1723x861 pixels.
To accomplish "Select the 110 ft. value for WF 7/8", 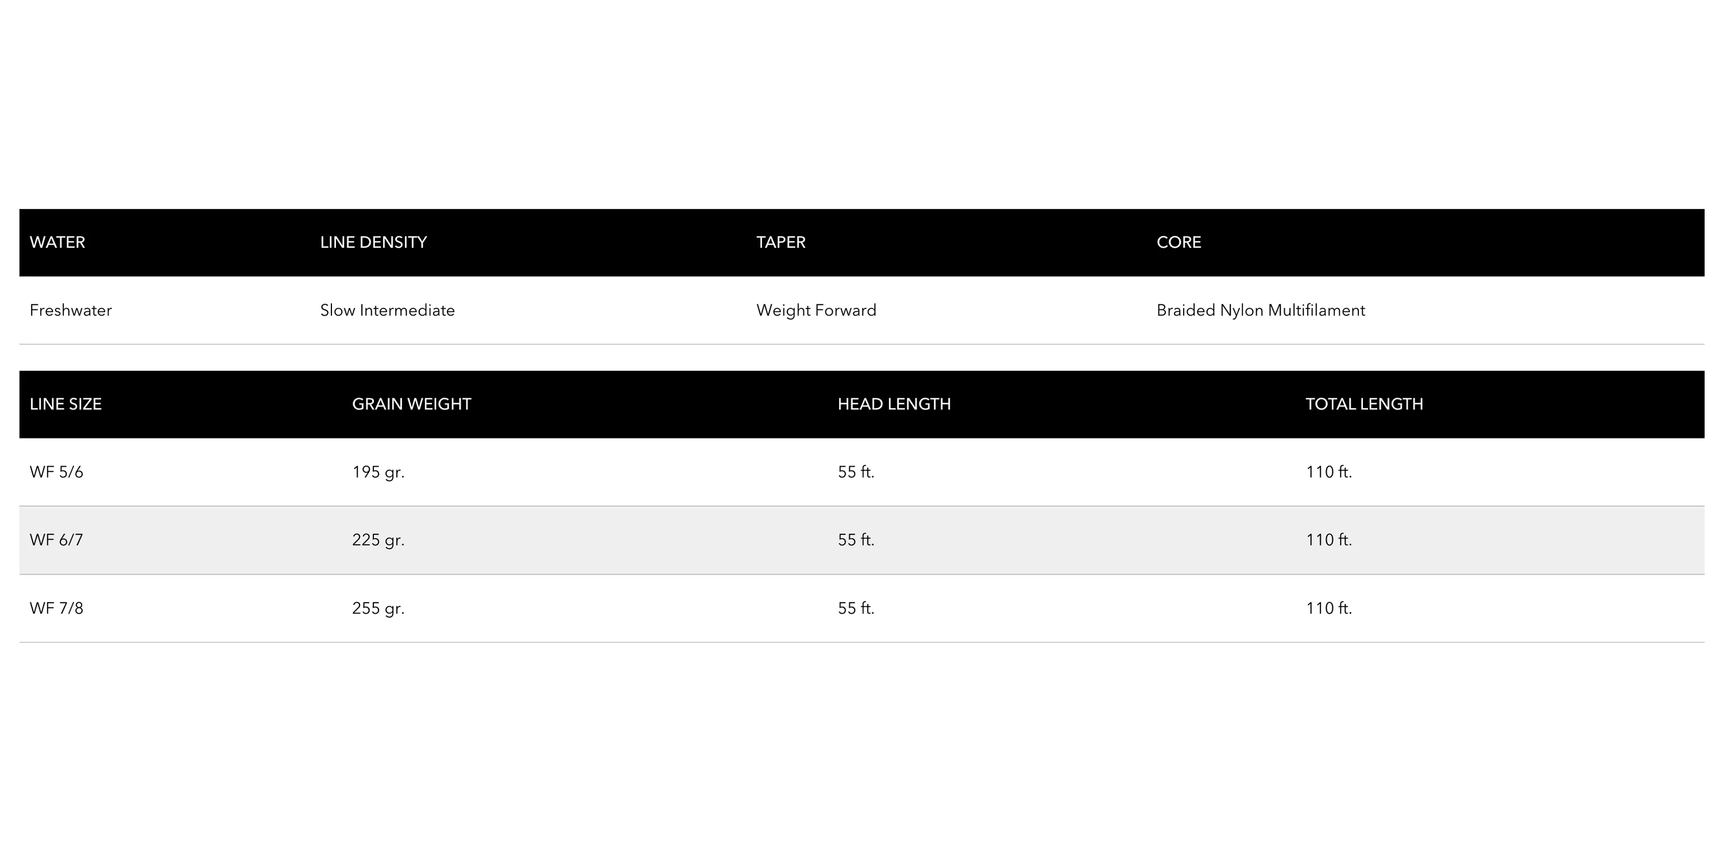I will [1329, 608].
